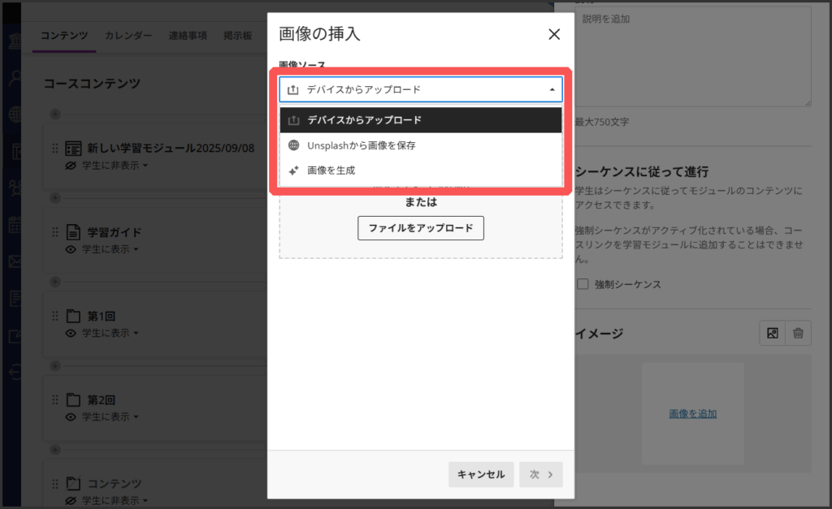832x509 pixels.
Task: Click the module icon for 新しい学習モジュール
Action: (x=73, y=149)
